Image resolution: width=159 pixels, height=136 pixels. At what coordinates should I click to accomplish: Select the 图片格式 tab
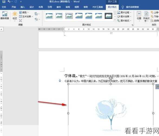point(112,7)
